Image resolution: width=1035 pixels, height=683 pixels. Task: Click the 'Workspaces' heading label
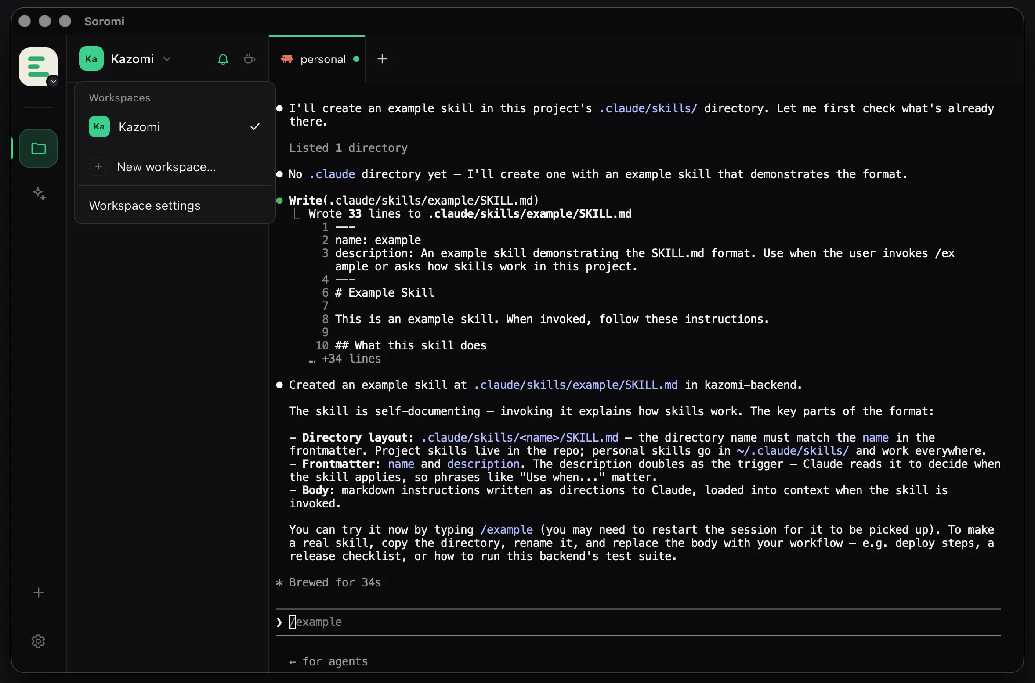[x=119, y=97]
